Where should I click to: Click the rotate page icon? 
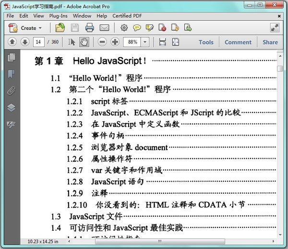pos(175,27)
